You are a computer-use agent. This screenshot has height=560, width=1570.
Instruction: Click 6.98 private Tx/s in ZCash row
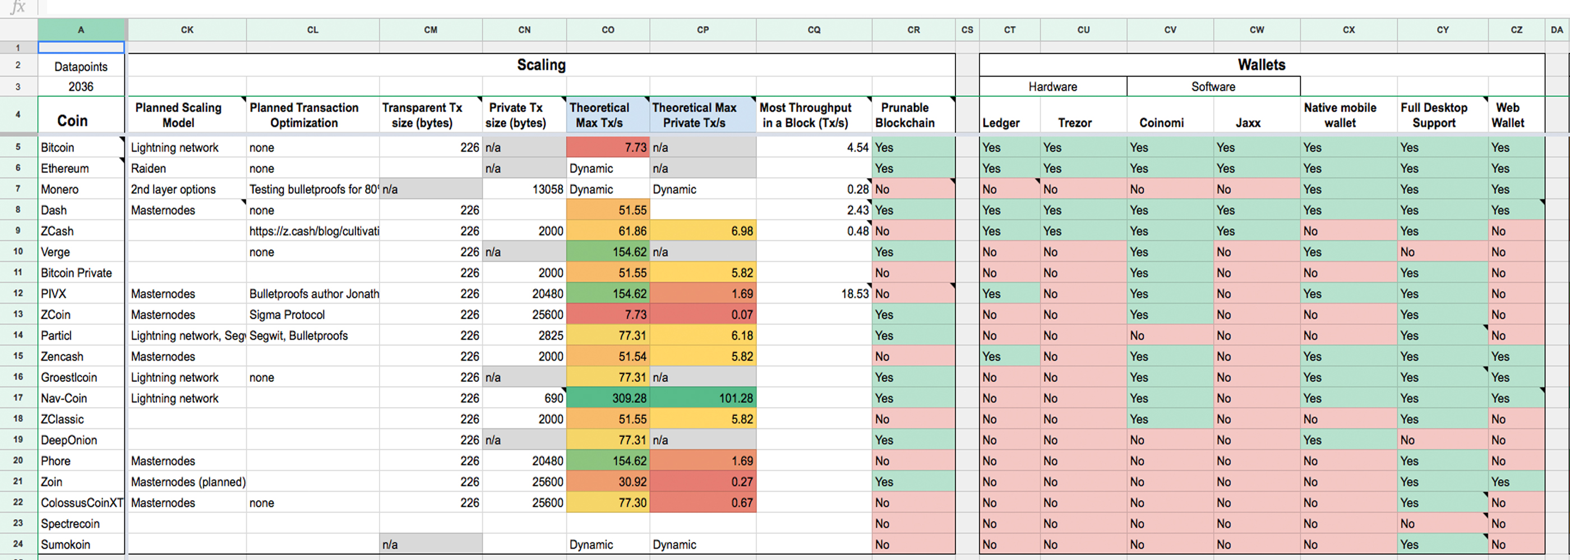tap(703, 231)
